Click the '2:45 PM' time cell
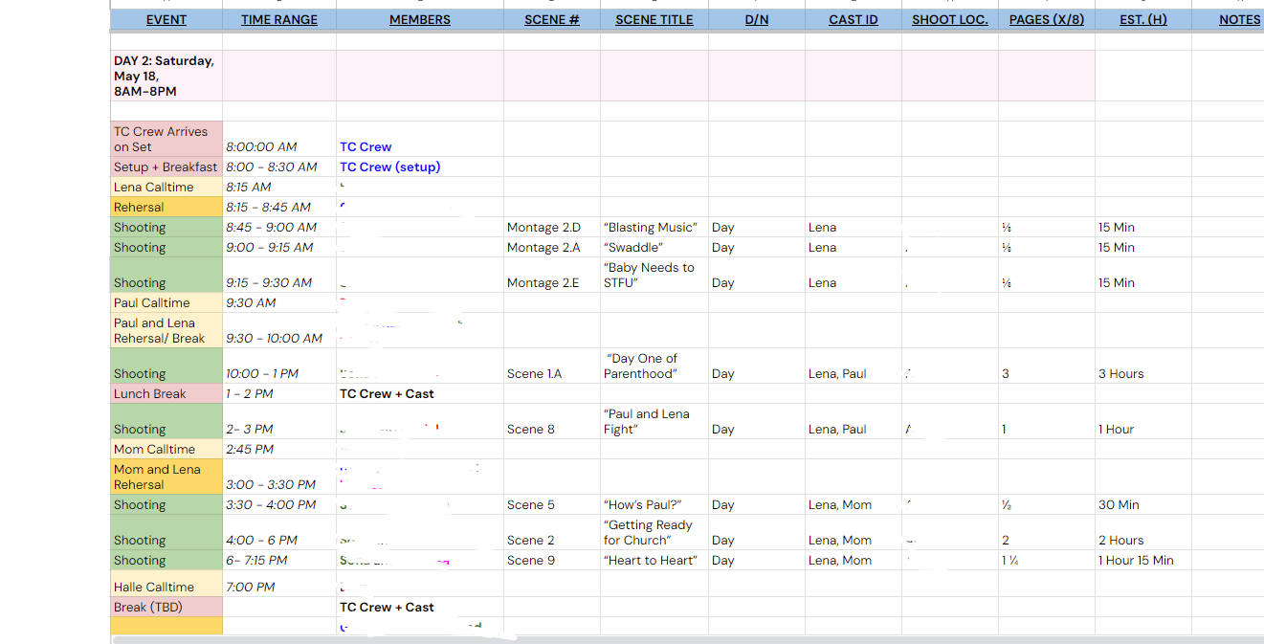The width and height of the screenshot is (1264, 644). [x=279, y=449]
